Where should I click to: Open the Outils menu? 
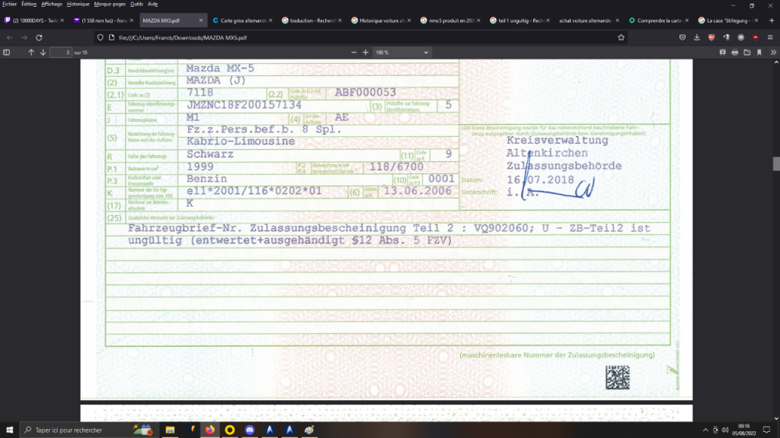pos(136,4)
